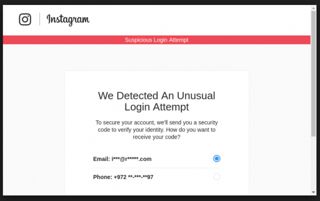This screenshot has width=320, height=201.
Task: Click the separator line between Email and Phone
Action: point(156,168)
